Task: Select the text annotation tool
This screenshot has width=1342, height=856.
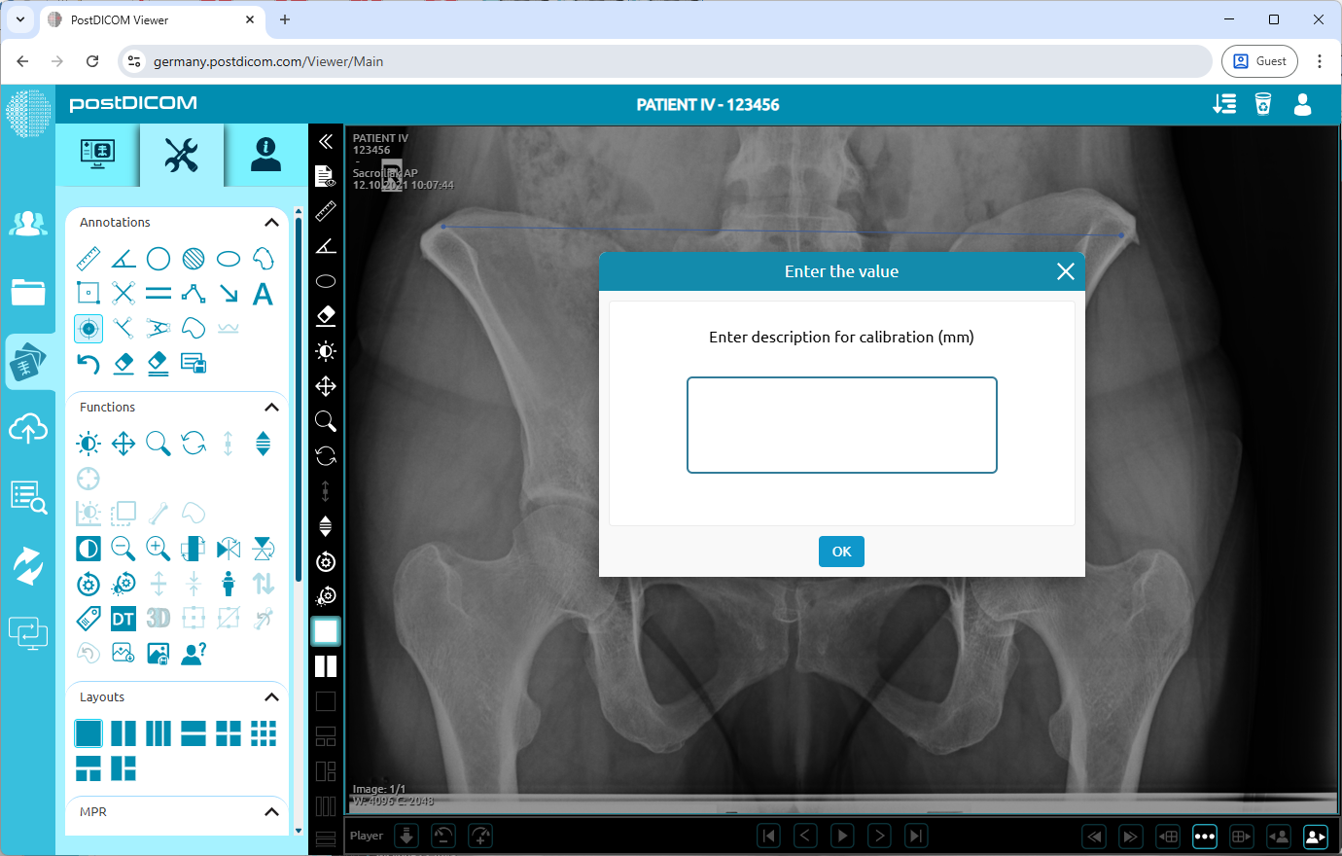Action: 263,293
